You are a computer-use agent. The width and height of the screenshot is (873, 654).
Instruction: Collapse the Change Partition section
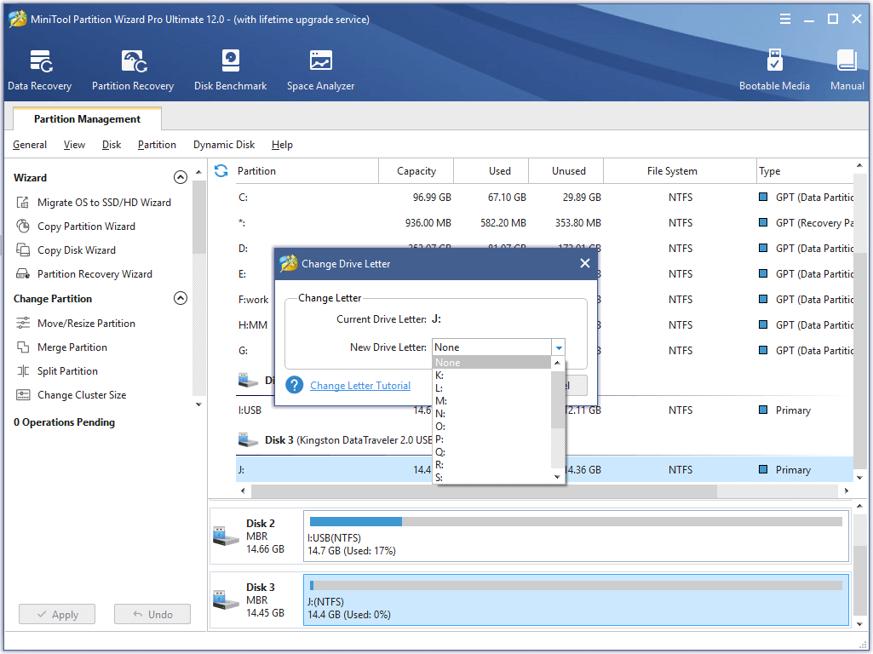(181, 298)
